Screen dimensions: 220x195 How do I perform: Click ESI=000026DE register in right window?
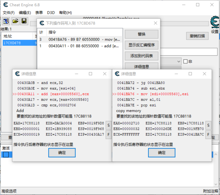coord(158,129)
